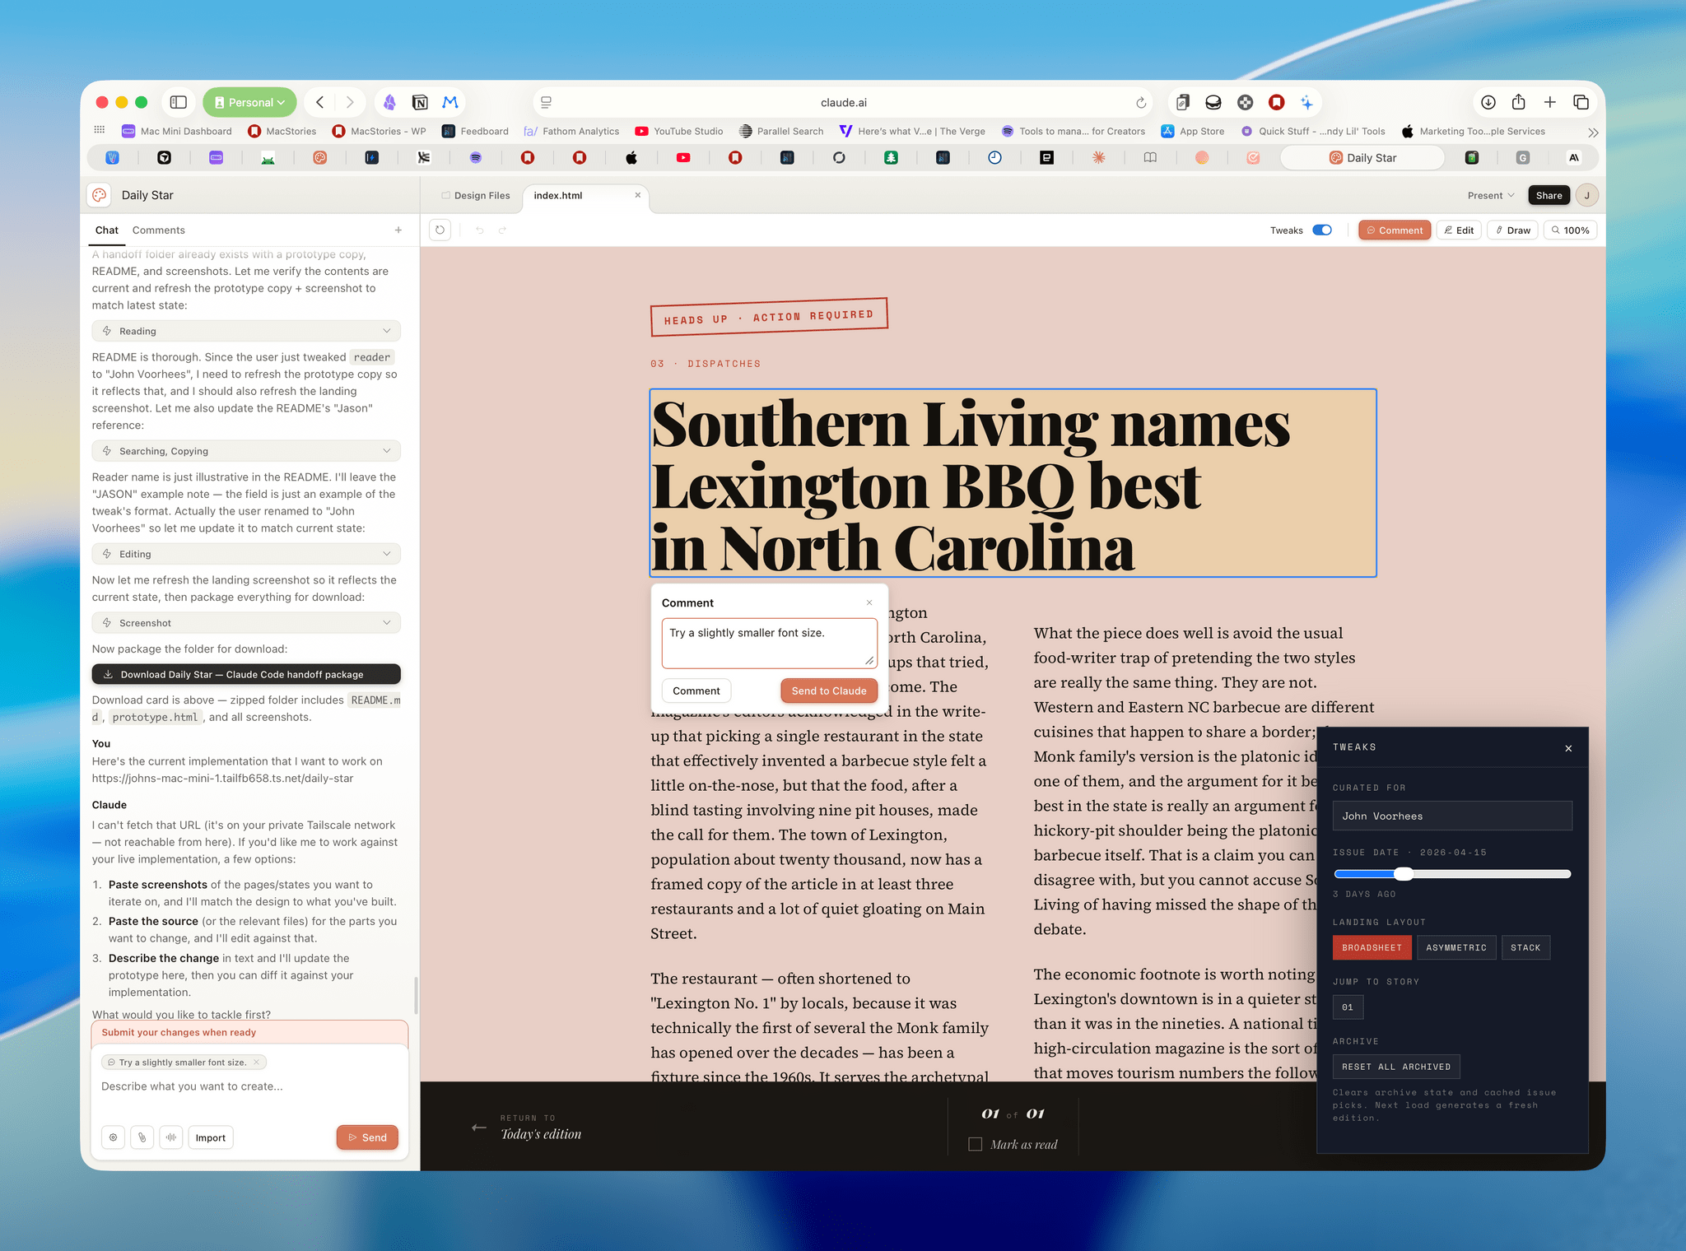1686x1251 pixels.
Task: Switch to the Comments tab
Action: 158,230
